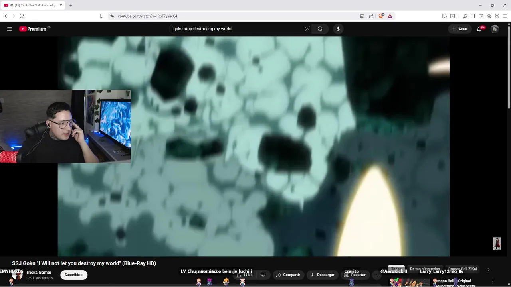Subscribe with the Suscribirse button
Screen dimensions: 511x287
pos(74,275)
